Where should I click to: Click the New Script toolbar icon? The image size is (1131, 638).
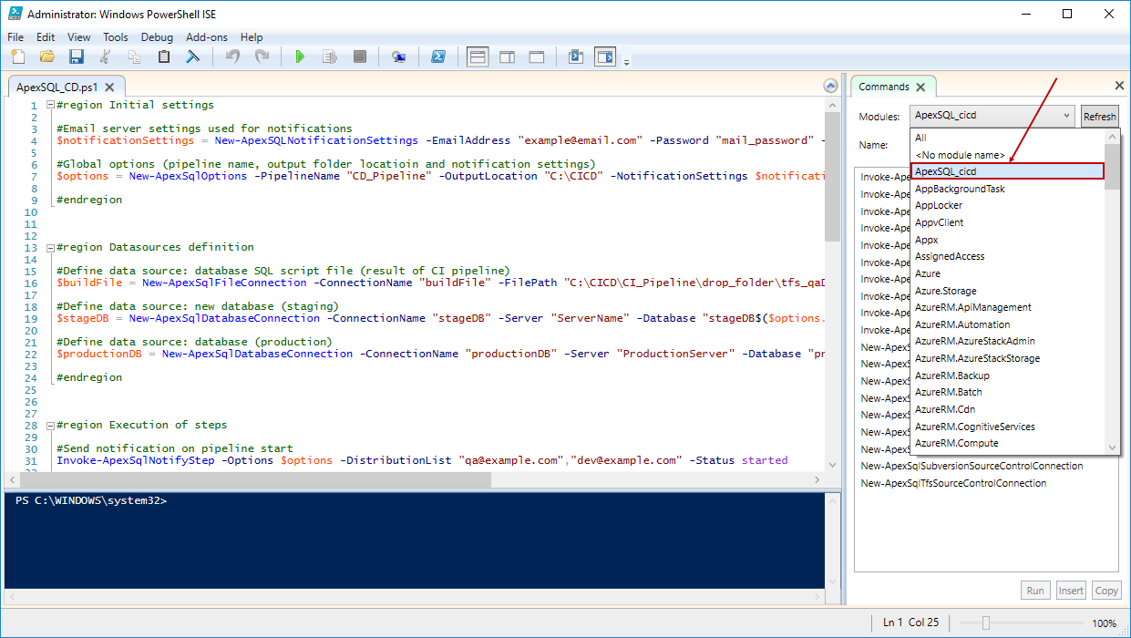click(x=18, y=57)
